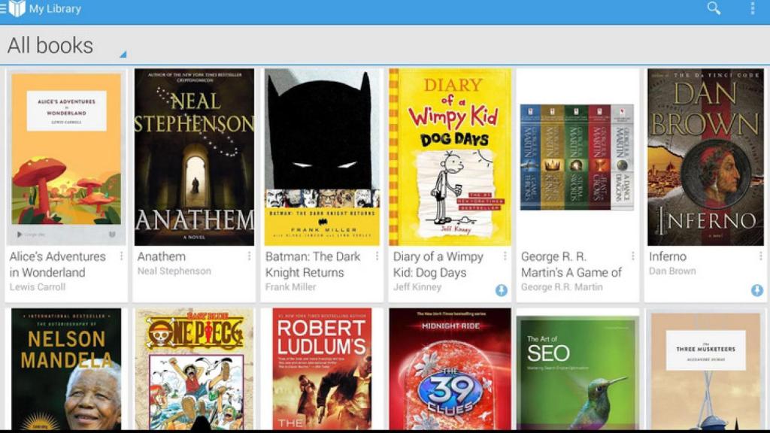770x433 pixels.
Task: Open the Robert Ludlum's book cover
Action: pyautogui.click(x=322, y=369)
